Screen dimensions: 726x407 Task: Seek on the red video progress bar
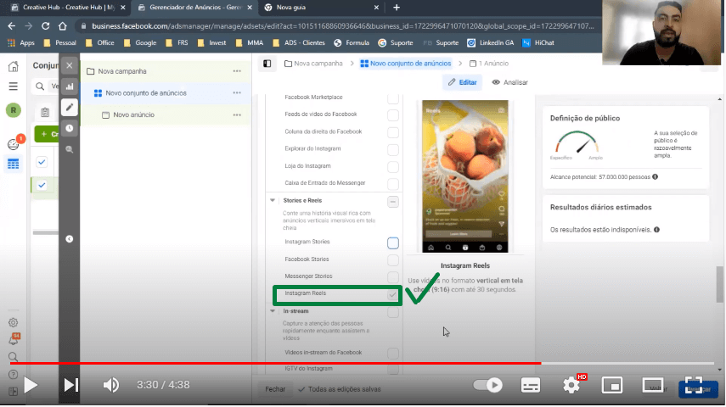pyautogui.click(x=362, y=364)
